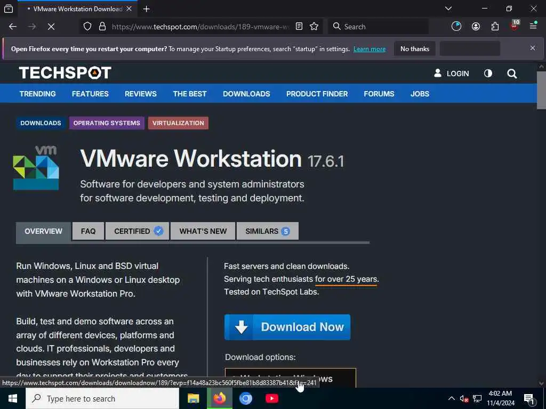Select the WHAT'S NEW tab

point(203,231)
